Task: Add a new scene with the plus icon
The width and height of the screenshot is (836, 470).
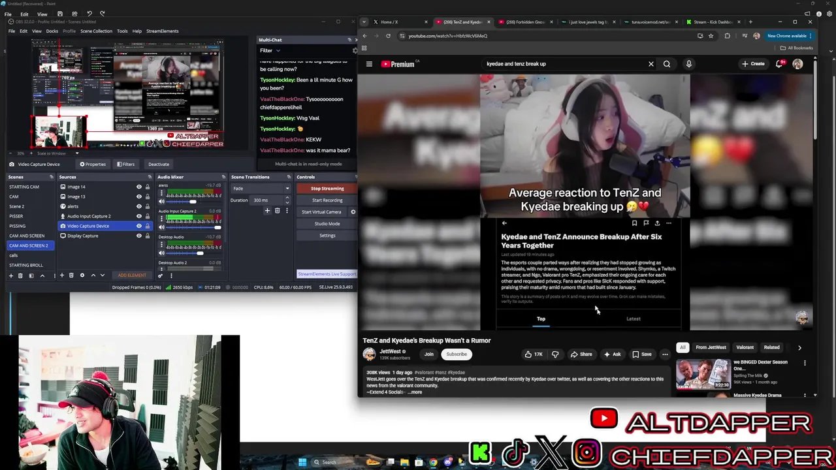Action: (10, 275)
